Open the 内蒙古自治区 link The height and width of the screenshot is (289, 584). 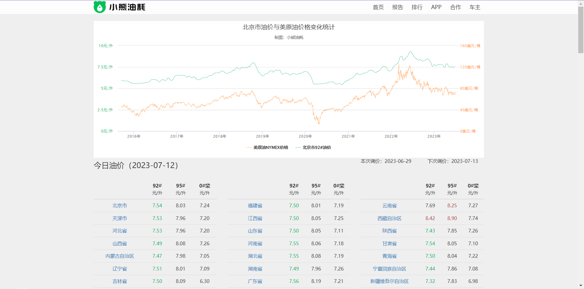(120, 256)
